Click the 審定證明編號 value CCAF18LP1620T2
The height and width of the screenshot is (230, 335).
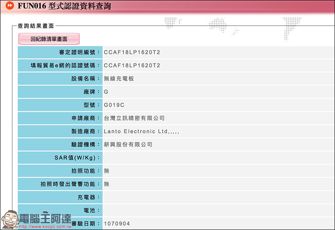click(132, 52)
